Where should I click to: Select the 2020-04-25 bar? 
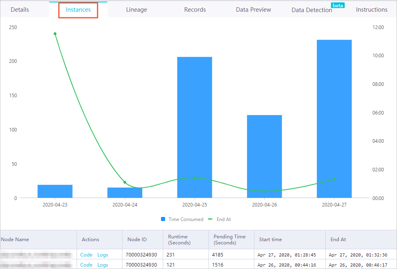[194, 127]
